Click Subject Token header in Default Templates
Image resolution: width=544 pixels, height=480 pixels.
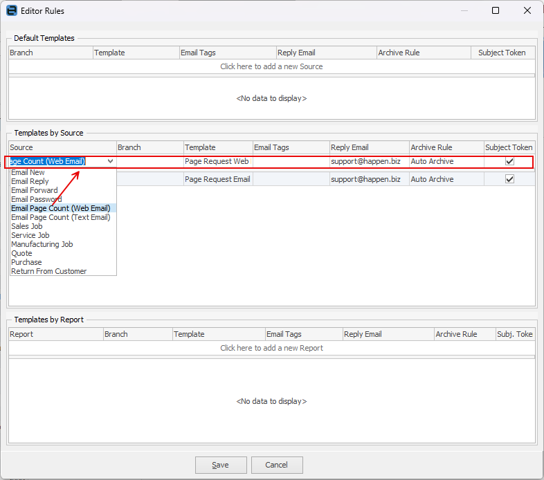[x=503, y=53]
